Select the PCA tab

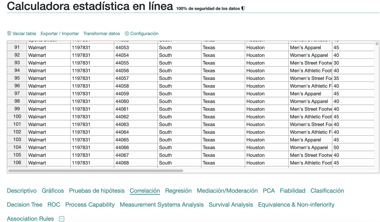coord(269,191)
